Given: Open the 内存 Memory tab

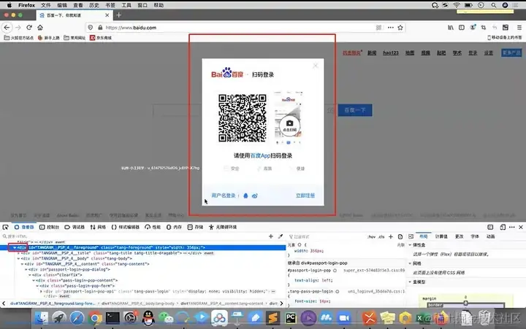Looking at the screenshot, I should click(x=174, y=227).
